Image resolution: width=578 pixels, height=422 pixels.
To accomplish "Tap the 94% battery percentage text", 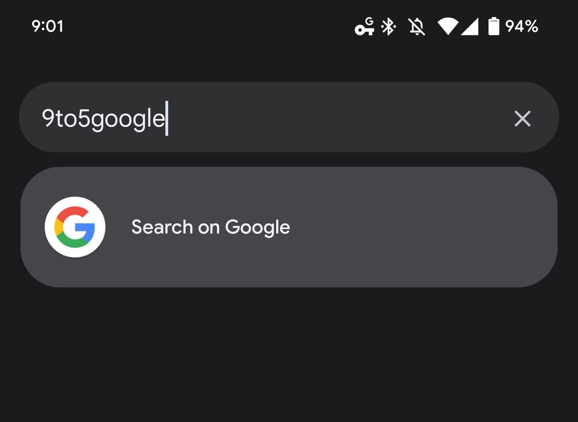I will (x=521, y=27).
